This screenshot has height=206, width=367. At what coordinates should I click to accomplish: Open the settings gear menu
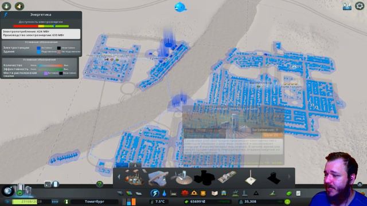[x=360, y=6]
